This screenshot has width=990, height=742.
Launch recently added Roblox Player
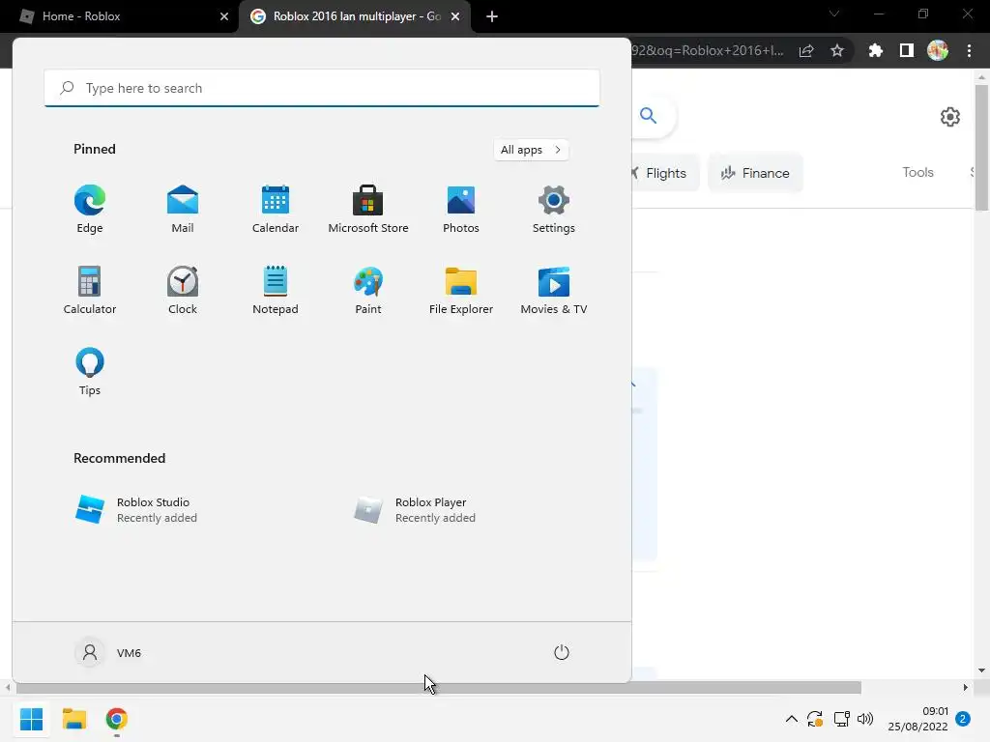pos(415,510)
